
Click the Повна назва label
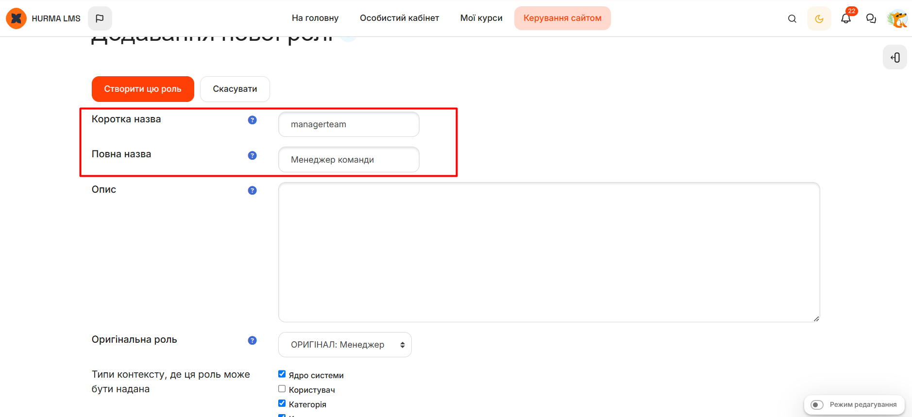pyautogui.click(x=121, y=154)
